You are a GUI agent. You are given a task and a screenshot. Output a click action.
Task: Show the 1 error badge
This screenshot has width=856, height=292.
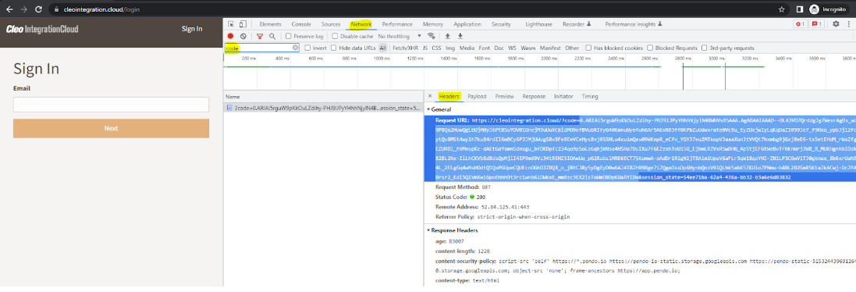[x=800, y=24]
